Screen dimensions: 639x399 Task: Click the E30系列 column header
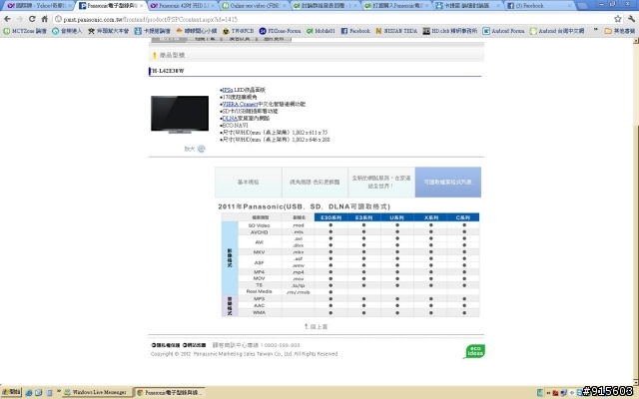coord(330,217)
